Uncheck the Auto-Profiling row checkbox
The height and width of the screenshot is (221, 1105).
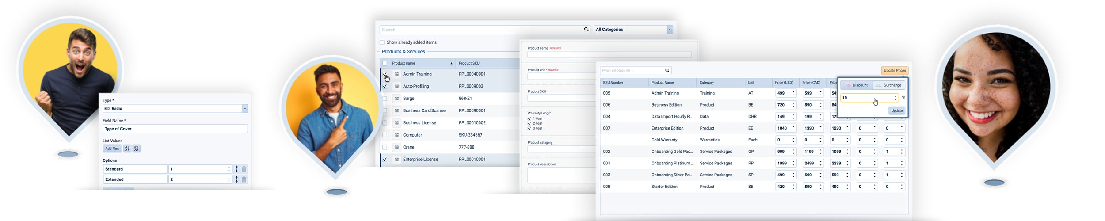pos(385,86)
